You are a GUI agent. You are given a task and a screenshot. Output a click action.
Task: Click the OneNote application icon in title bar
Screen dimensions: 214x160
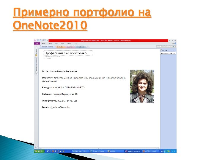pos(35,40)
